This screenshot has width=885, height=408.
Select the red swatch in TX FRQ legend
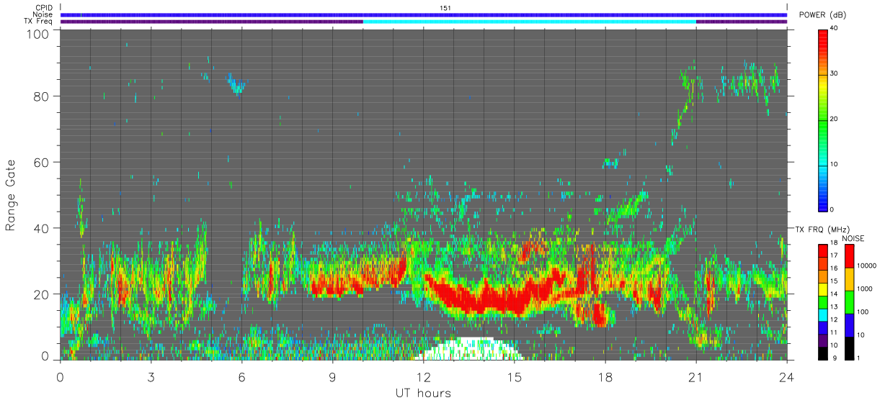822,251
